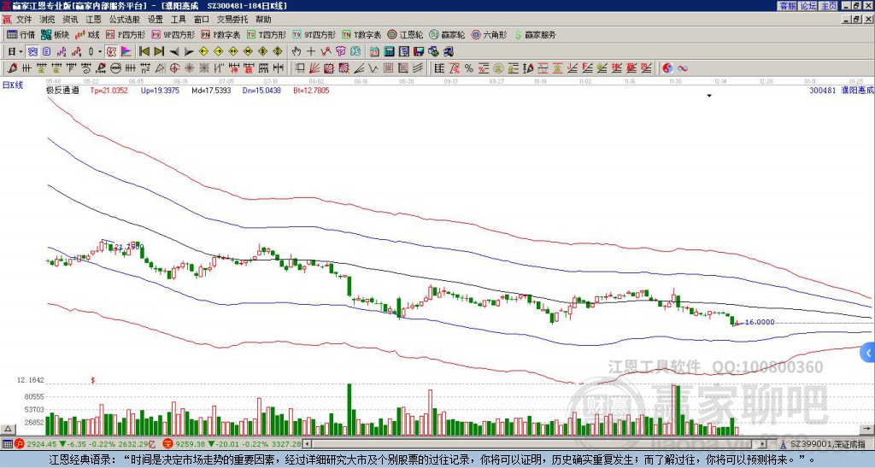Open the T数字表 tool

[361, 34]
